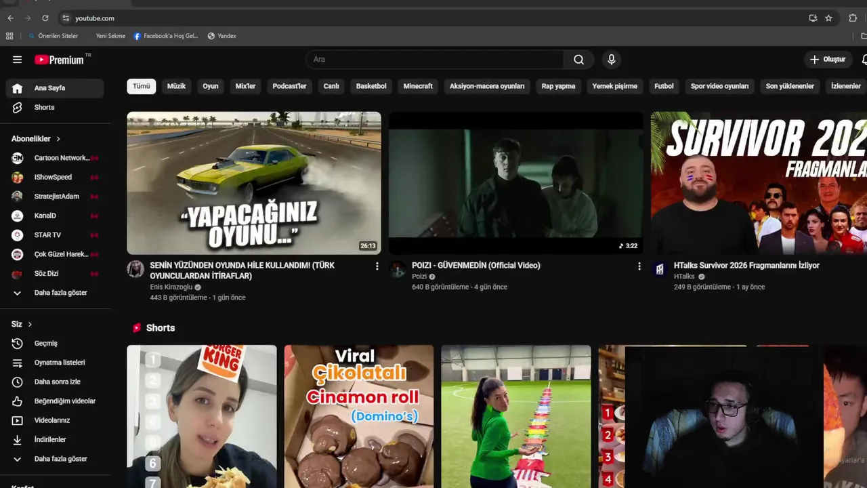
Task: Open Cartoon Network channel subscription
Action: click(x=55, y=158)
